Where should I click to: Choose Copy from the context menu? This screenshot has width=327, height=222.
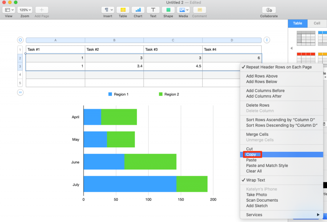point(252,154)
